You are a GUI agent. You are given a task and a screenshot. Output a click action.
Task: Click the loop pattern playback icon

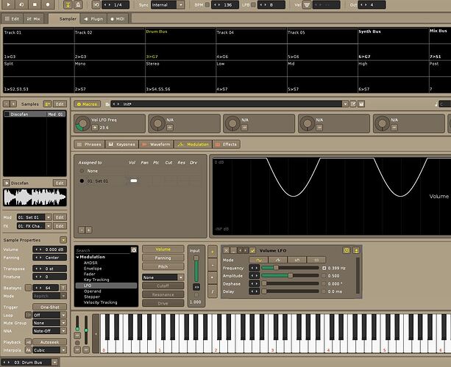click(x=21, y=4)
